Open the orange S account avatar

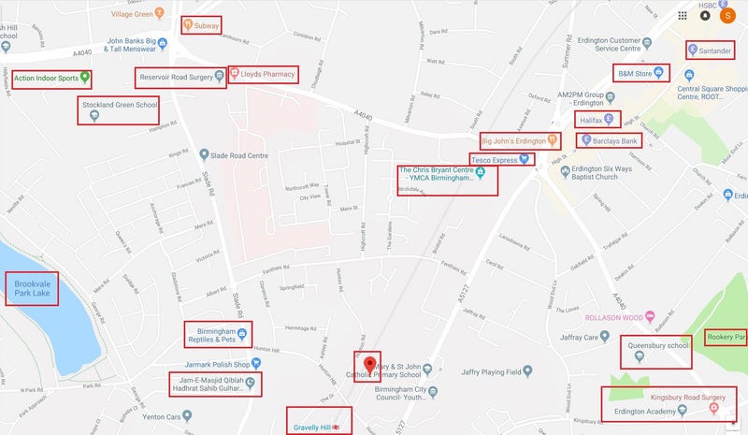[727, 16]
